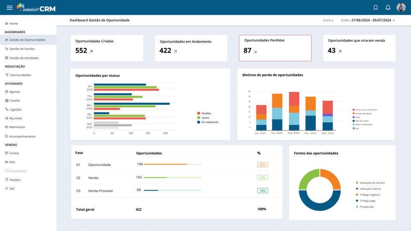The height and width of the screenshot is (231, 411).
Task: Click the orange Tráfego orgânico donut segment
Action: coord(331,178)
